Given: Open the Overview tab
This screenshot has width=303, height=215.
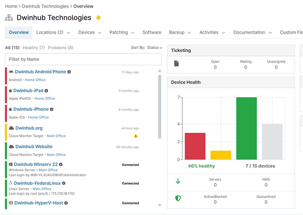Looking at the screenshot, I should [x=19, y=33].
